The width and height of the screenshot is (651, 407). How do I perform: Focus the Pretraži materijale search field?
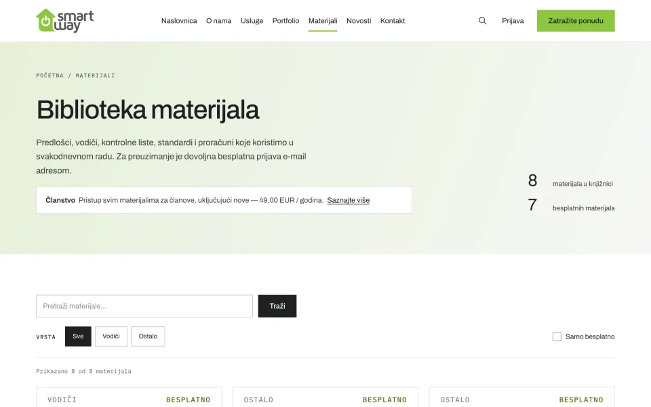[144, 306]
